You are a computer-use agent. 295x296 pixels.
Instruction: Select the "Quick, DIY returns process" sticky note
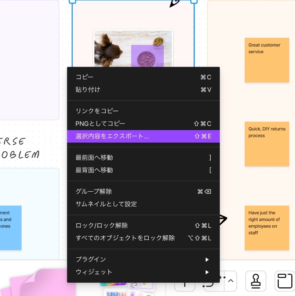point(267,144)
